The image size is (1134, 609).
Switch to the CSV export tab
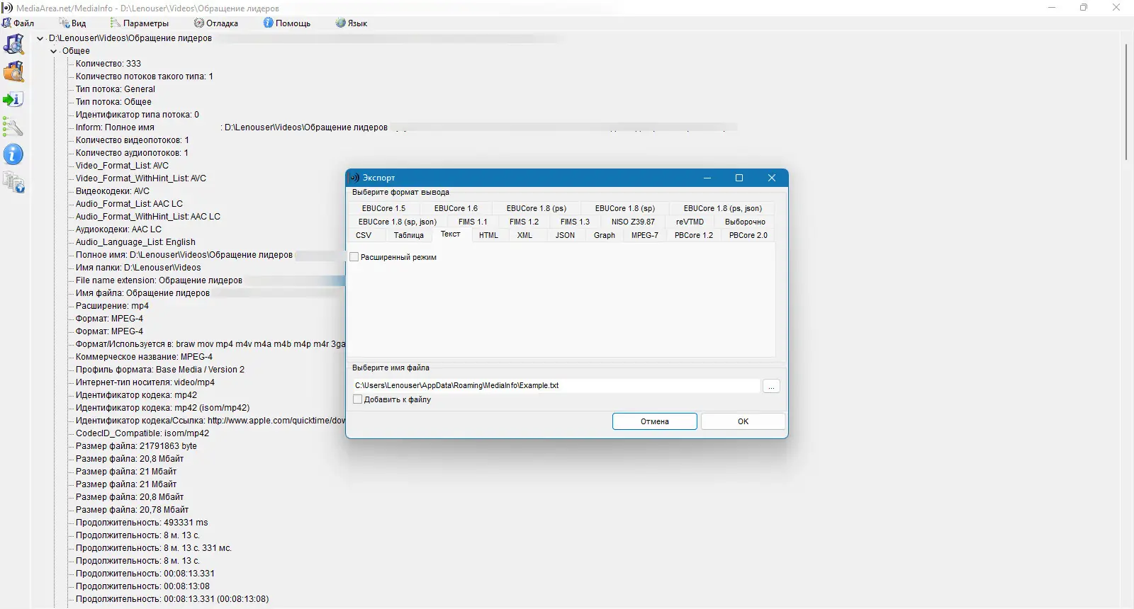click(x=364, y=235)
